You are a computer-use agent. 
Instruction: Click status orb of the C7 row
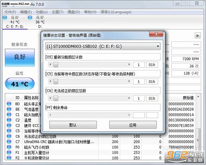9,141
